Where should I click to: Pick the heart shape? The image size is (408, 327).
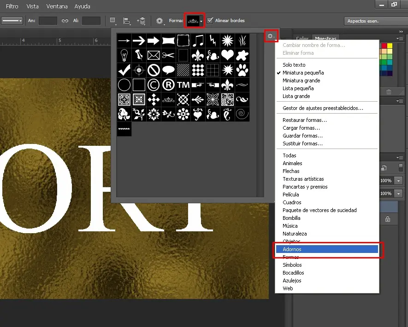[x=227, y=55]
